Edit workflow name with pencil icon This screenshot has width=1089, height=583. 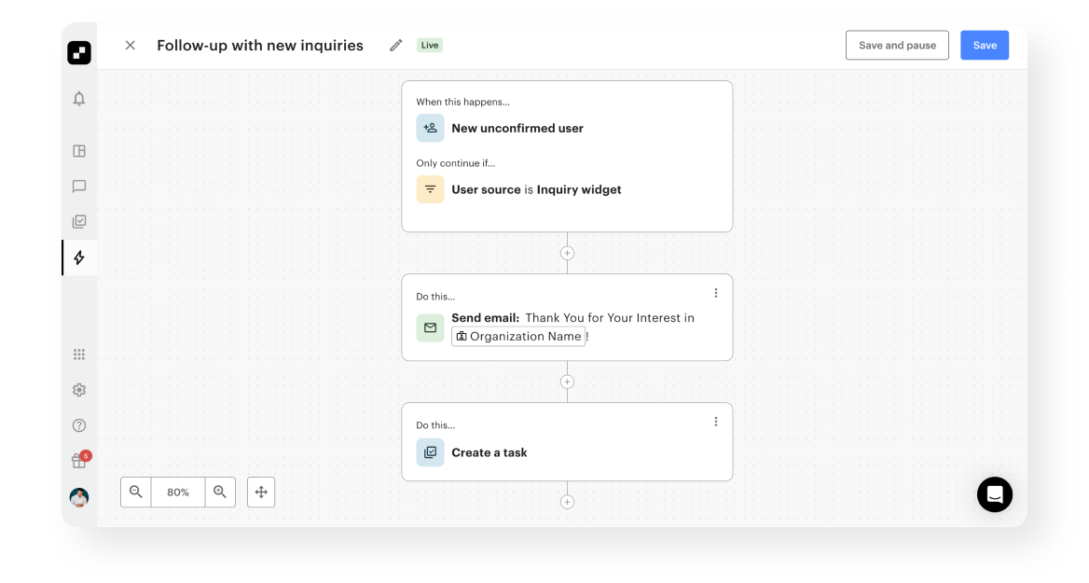[396, 46]
